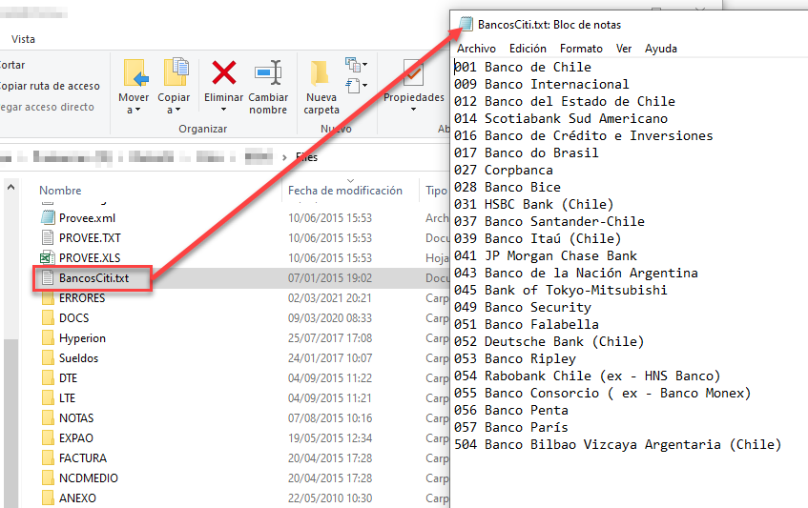The height and width of the screenshot is (508, 808).
Task: Select the PROVEE.TXT file name
Action: point(90,237)
